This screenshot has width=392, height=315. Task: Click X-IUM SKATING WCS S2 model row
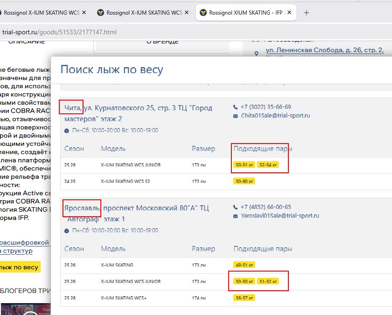[x=125, y=182]
